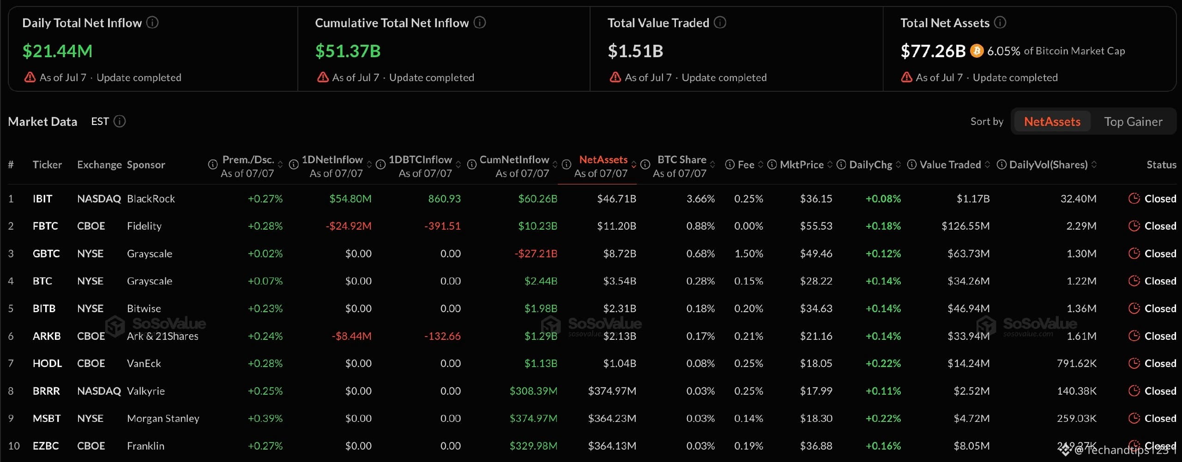Sort by Fee using sort arrows

click(x=761, y=165)
